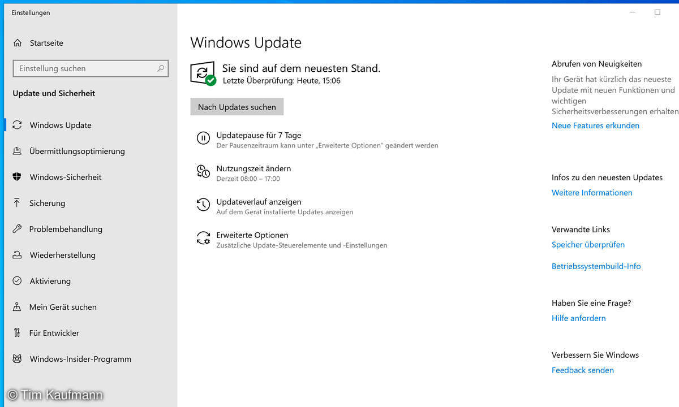Click the clock icon for Nutzungszeit ändern

point(203,171)
